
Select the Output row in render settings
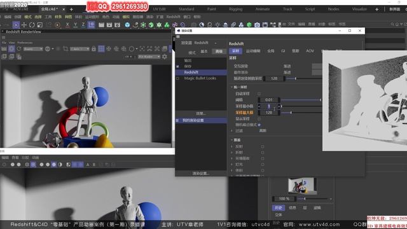tap(201, 60)
